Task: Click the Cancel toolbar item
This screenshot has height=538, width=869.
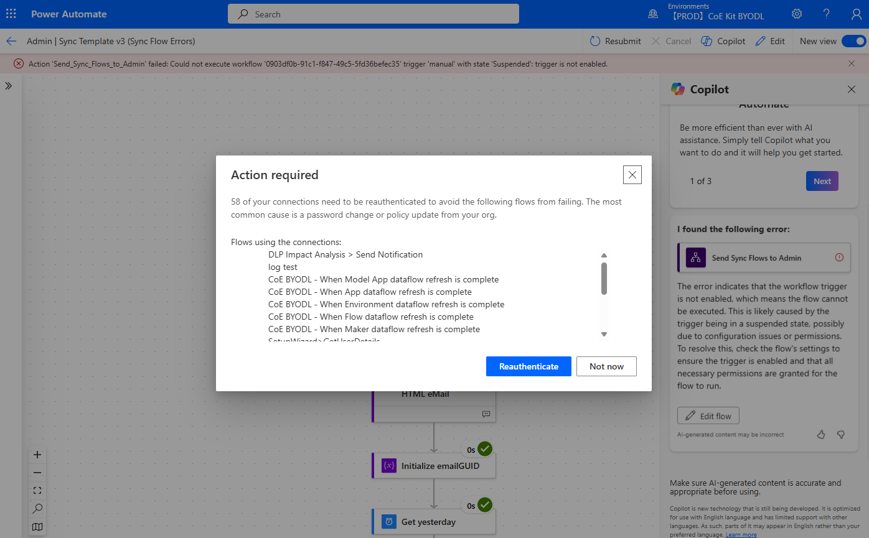Action: tap(671, 41)
